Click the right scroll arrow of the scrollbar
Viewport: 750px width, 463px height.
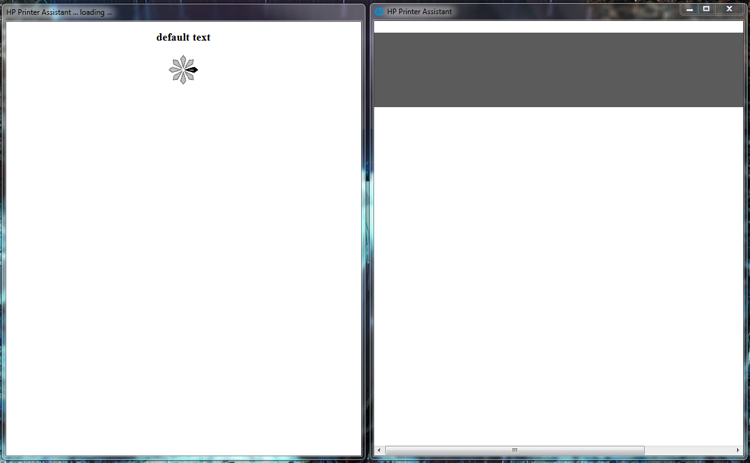tap(737, 450)
